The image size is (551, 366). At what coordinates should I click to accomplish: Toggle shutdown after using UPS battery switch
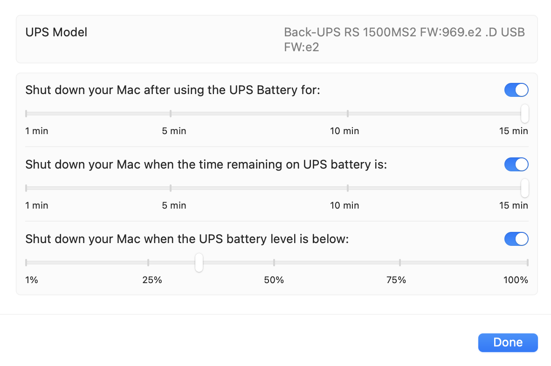pyautogui.click(x=516, y=90)
